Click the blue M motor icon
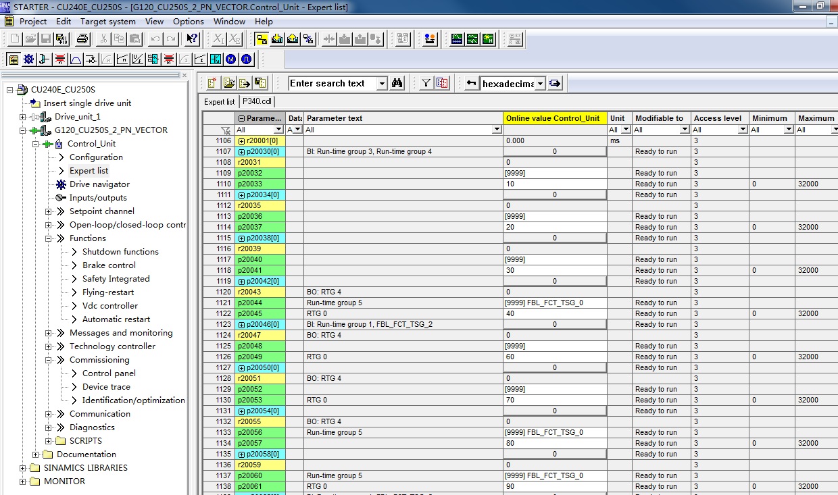This screenshot has width=838, height=495. pos(231,59)
